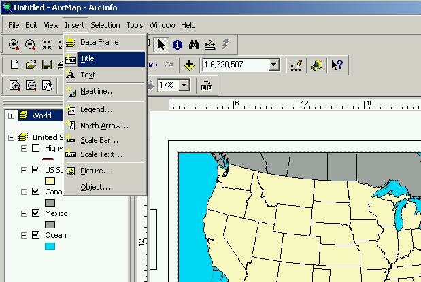The width and height of the screenshot is (421, 282).
Task: Open the Editor toolbar pencil icon
Action: point(297,65)
